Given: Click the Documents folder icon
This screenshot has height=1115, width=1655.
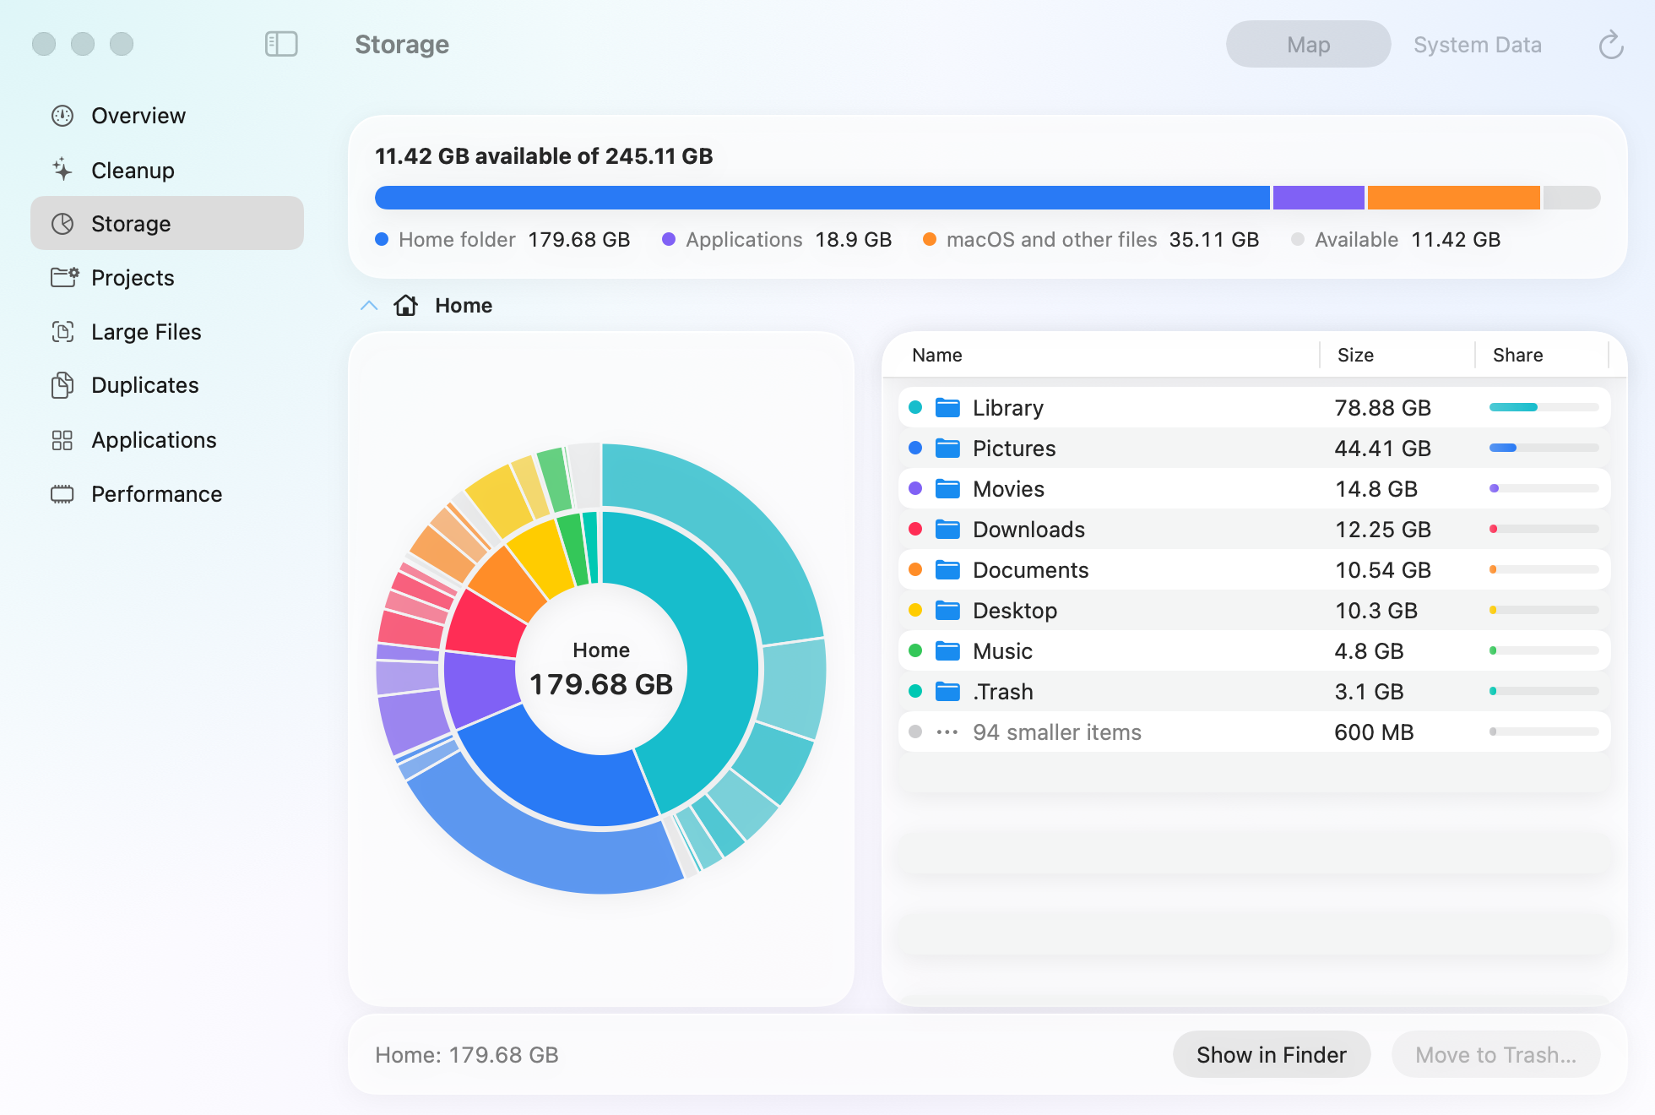Looking at the screenshot, I should coord(947,569).
